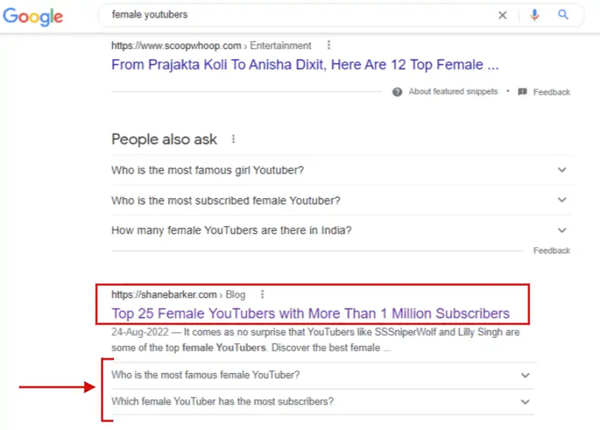Viewport: 600px width, 430px height.
Task: Open three-dot menu next to shanebarker result
Action: point(262,294)
